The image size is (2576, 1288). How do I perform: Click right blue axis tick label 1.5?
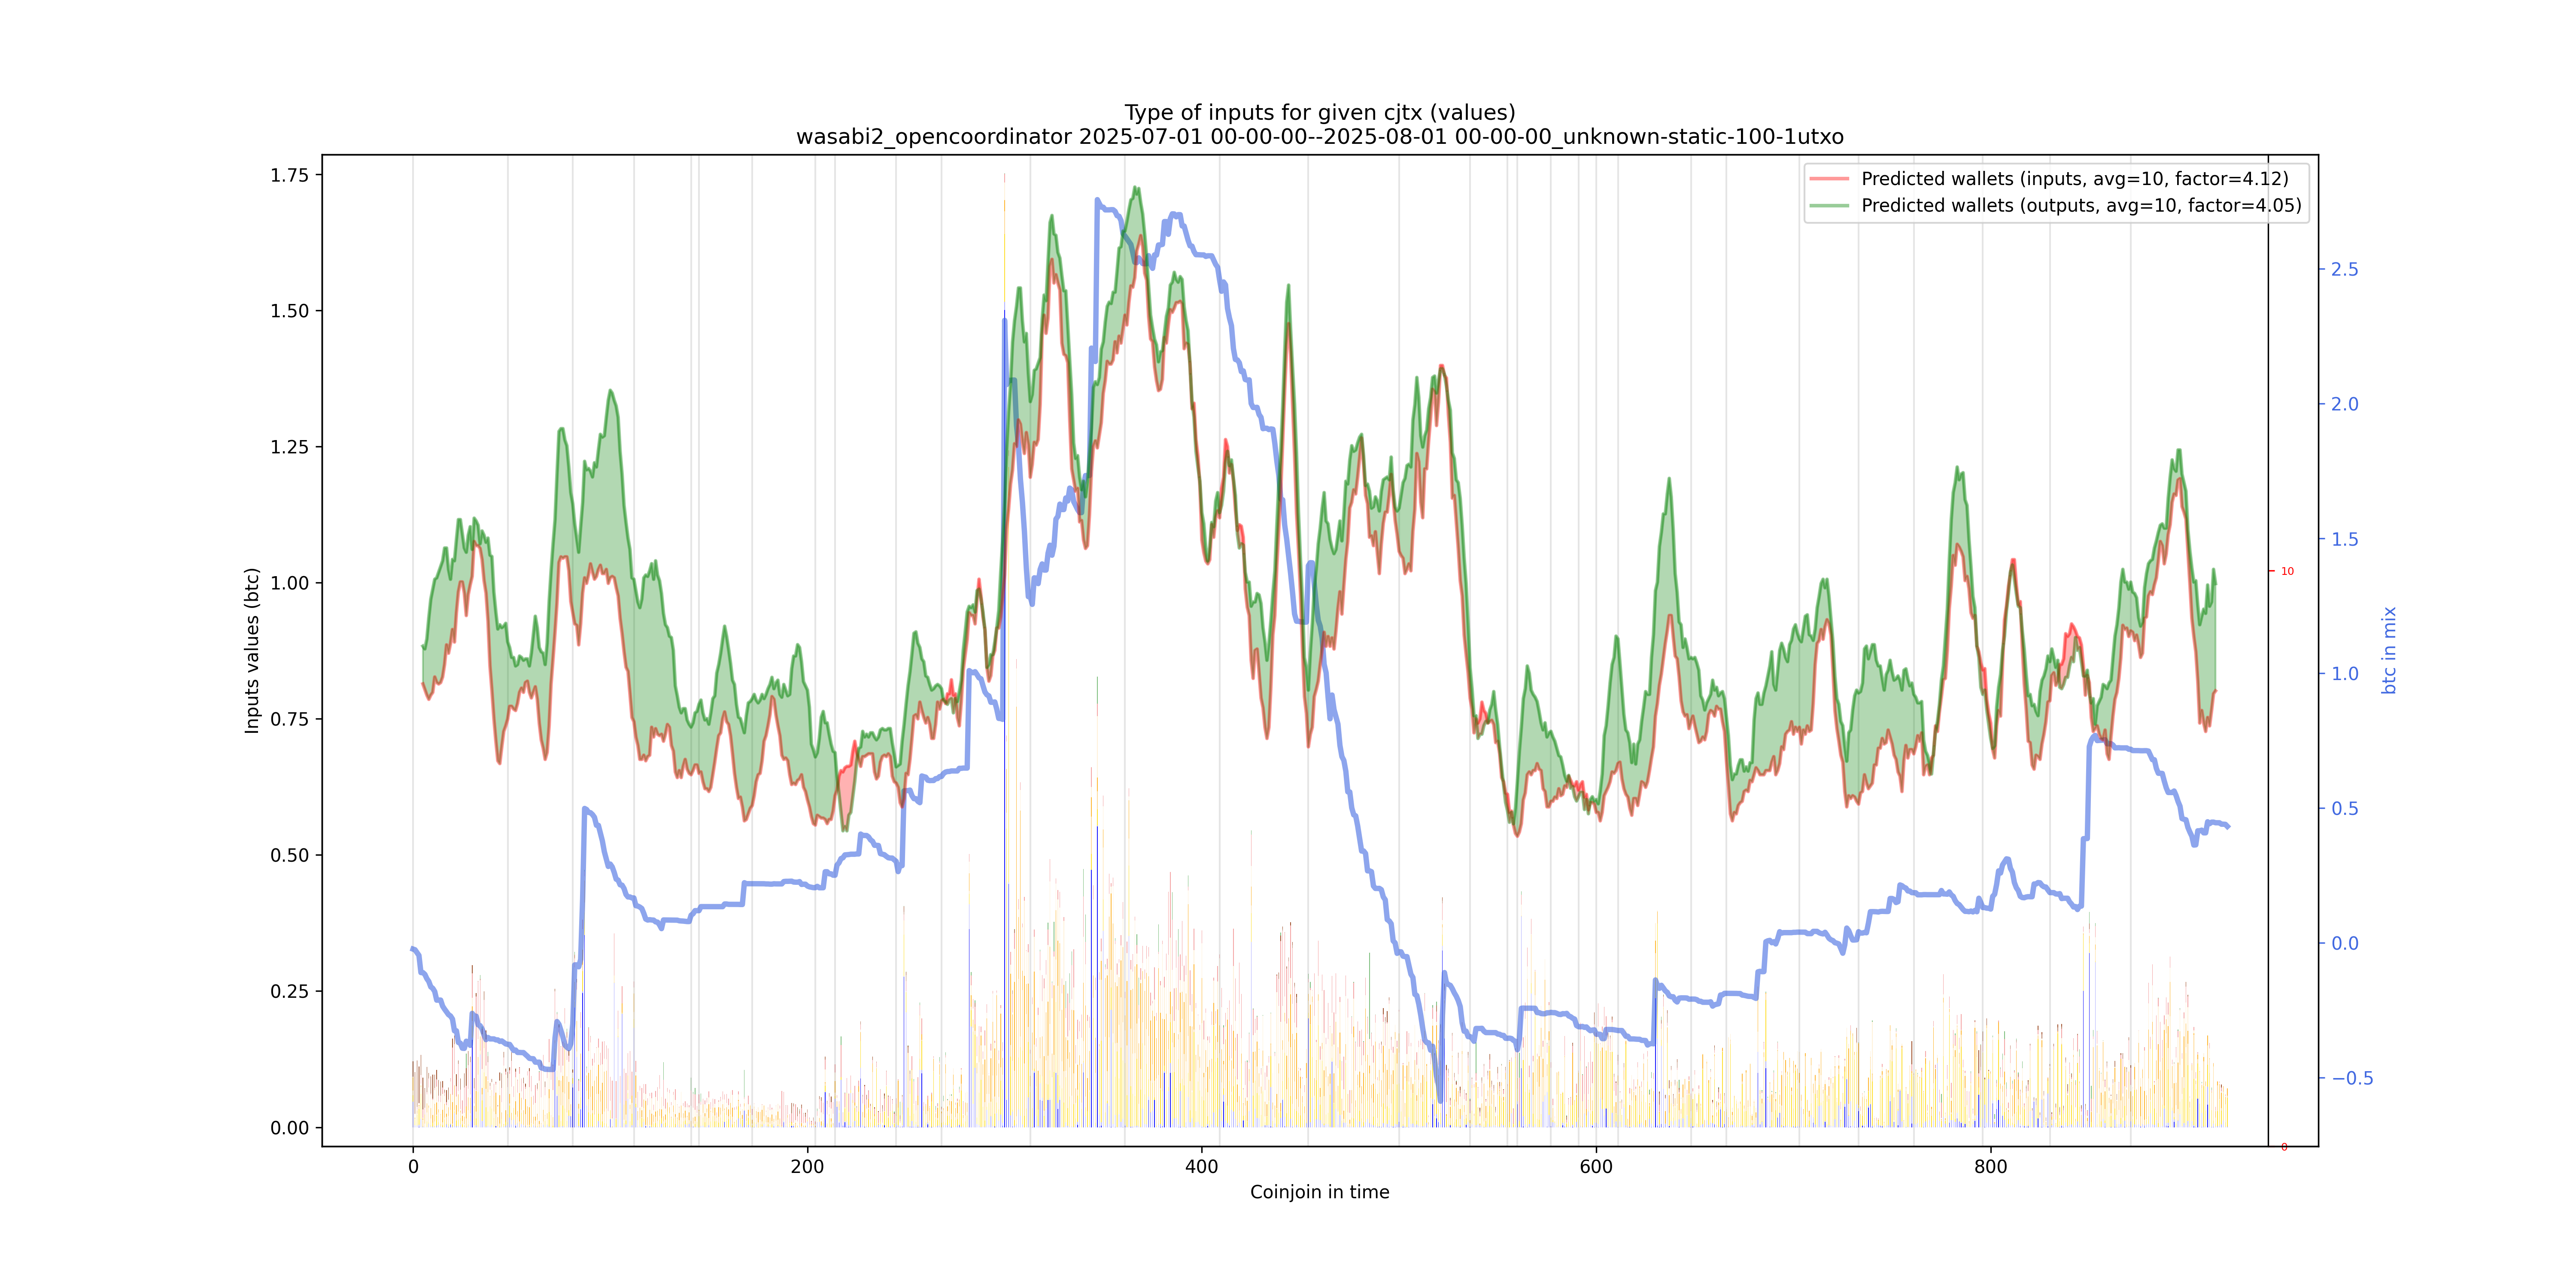pos(2345,539)
